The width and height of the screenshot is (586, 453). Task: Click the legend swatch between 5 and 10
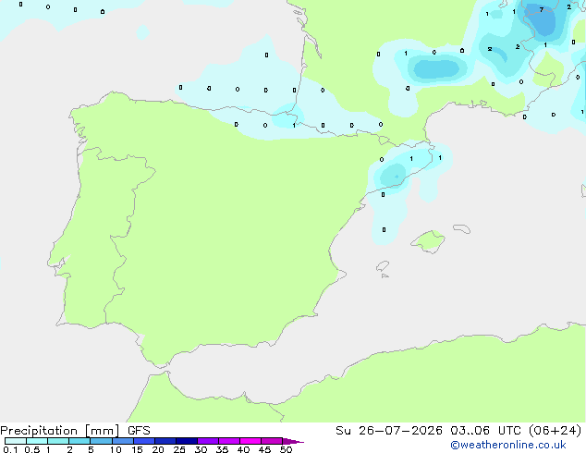(x=101, y=441)
